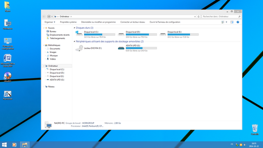Select Téléchargements in the navigation pane
263x148 pixels.
coord(58,38)
